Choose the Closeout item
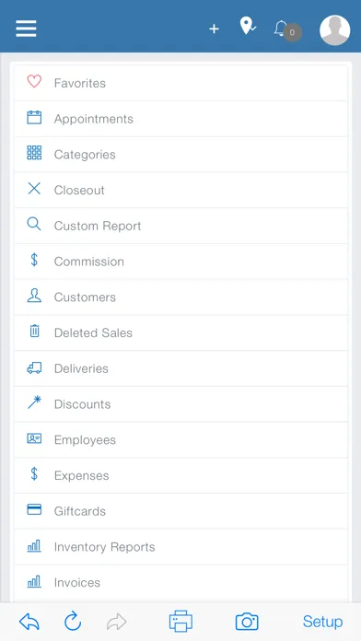 (x=181, y=190)
